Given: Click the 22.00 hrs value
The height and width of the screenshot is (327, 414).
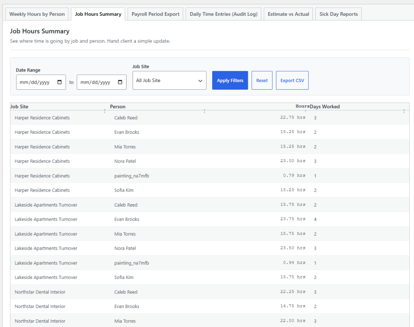Looking at the screenshot, I should coord(293,321).
